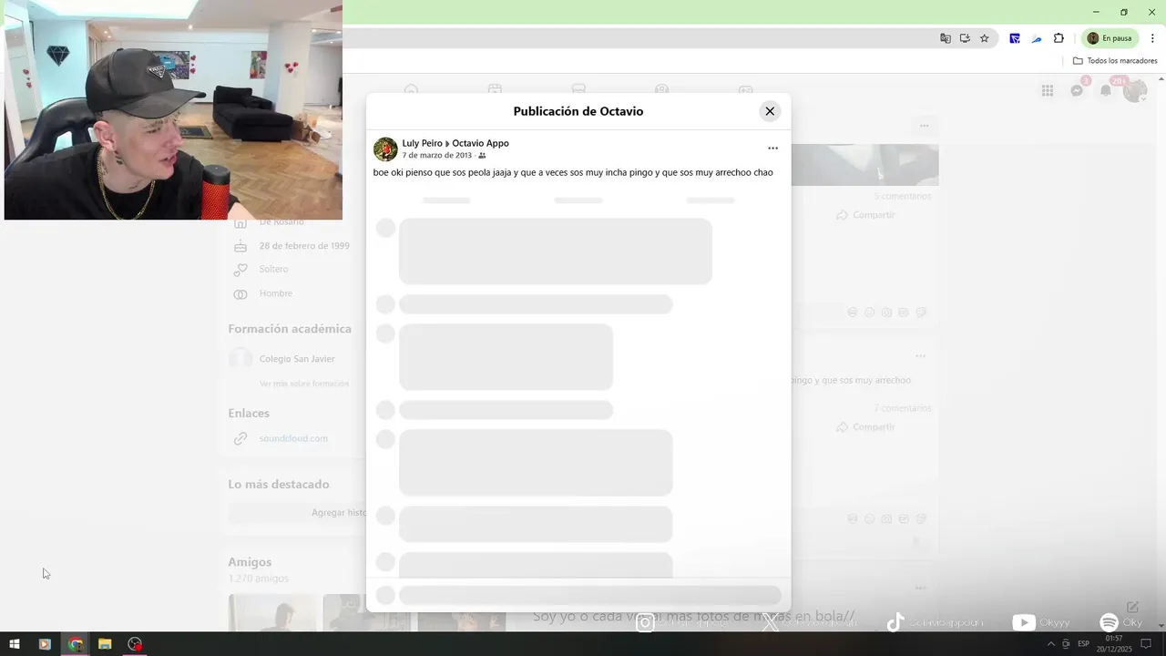This screenshot has width=1166, height=656.
Task: Click the Marketplace tab icon in Facebook nav
Action: (x=578, y=89)
